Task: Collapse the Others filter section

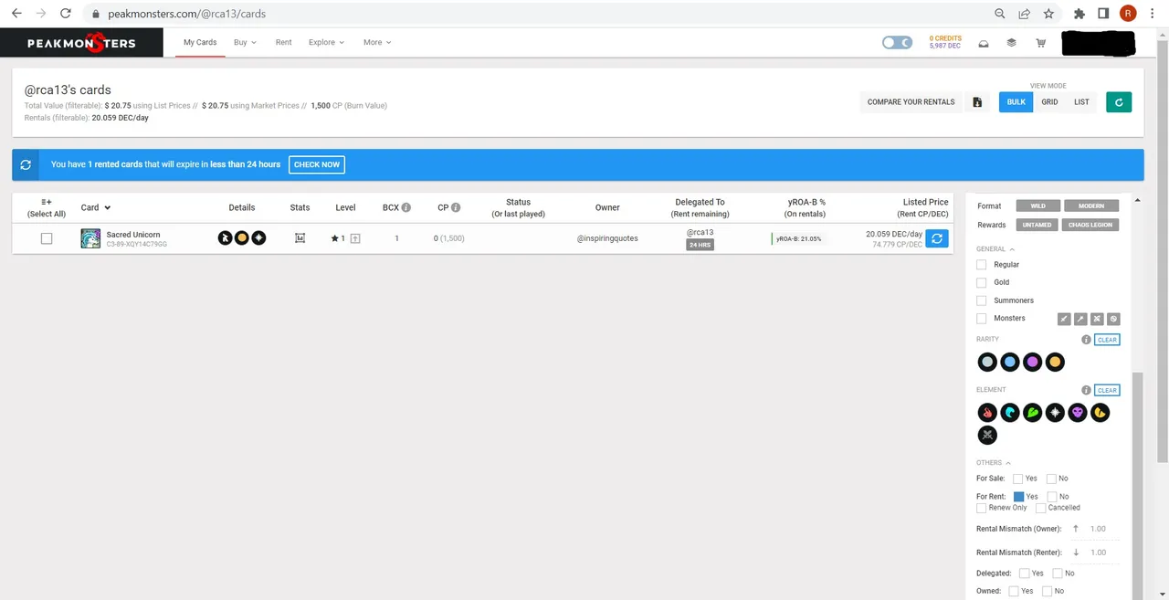Action: click(994, 463)
